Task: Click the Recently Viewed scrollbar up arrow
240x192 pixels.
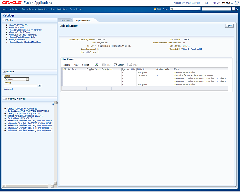Action: point(55,103)
